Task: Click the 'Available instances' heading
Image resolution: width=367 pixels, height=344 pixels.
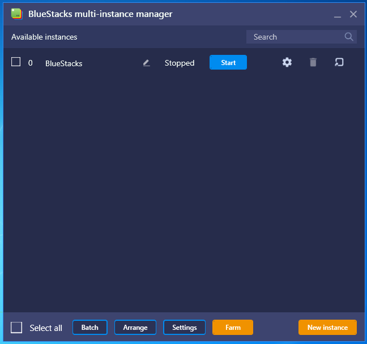Action: [44, 37]
